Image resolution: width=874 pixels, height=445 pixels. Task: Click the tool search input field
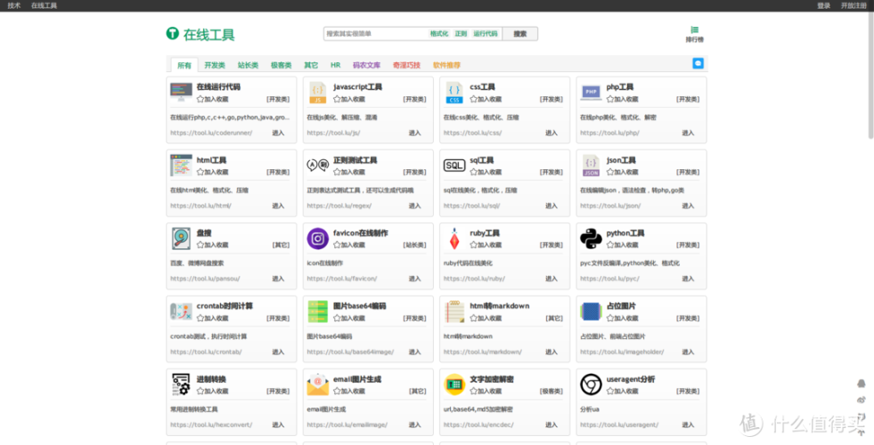[x=376, y=34]
